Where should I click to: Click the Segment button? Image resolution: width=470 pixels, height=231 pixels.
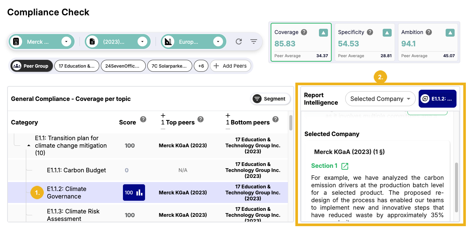pos(270,99)
